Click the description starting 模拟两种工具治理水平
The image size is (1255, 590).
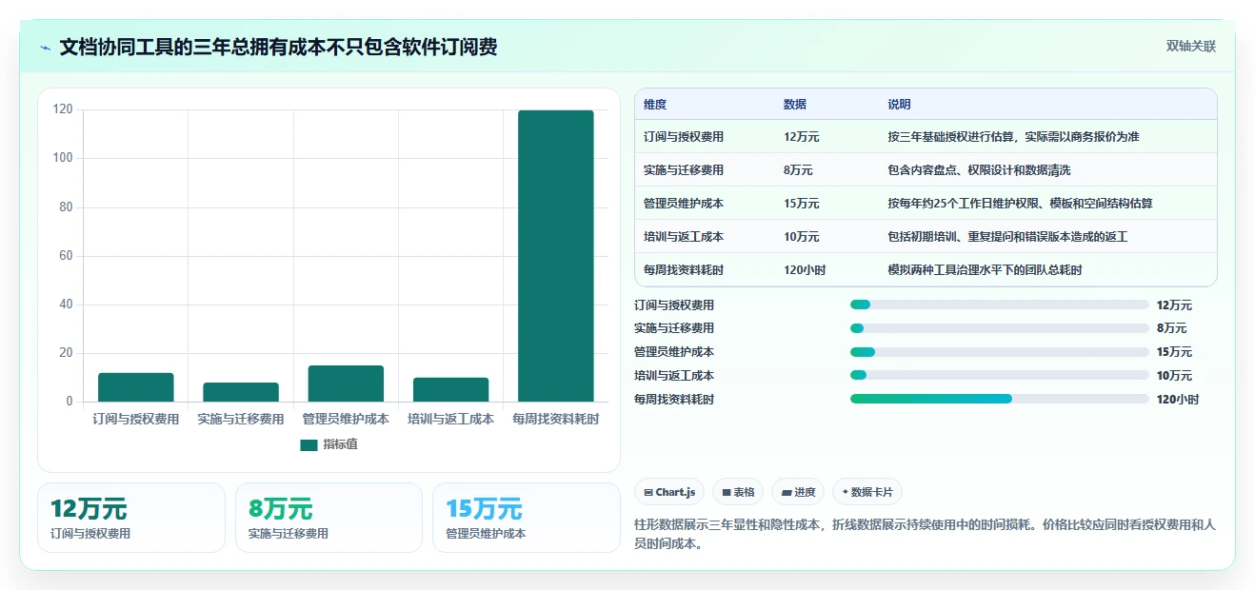(x=985, y=270)
